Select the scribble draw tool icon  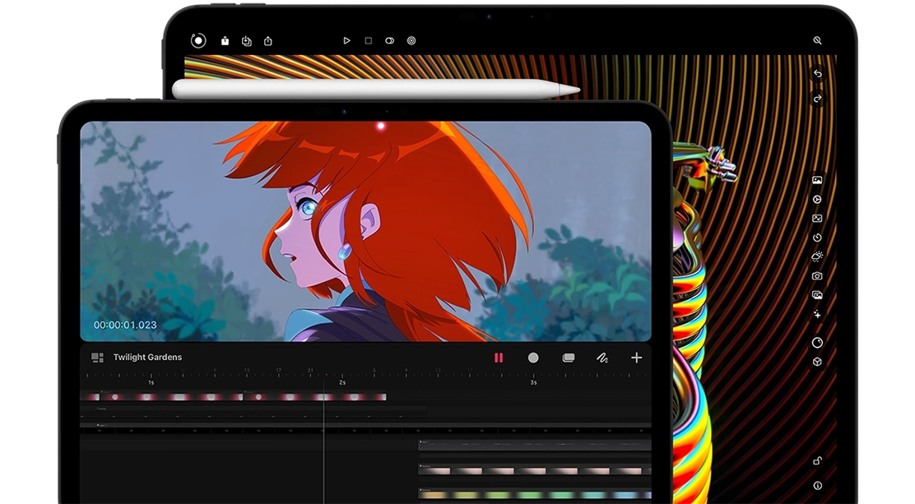point(601,358)
